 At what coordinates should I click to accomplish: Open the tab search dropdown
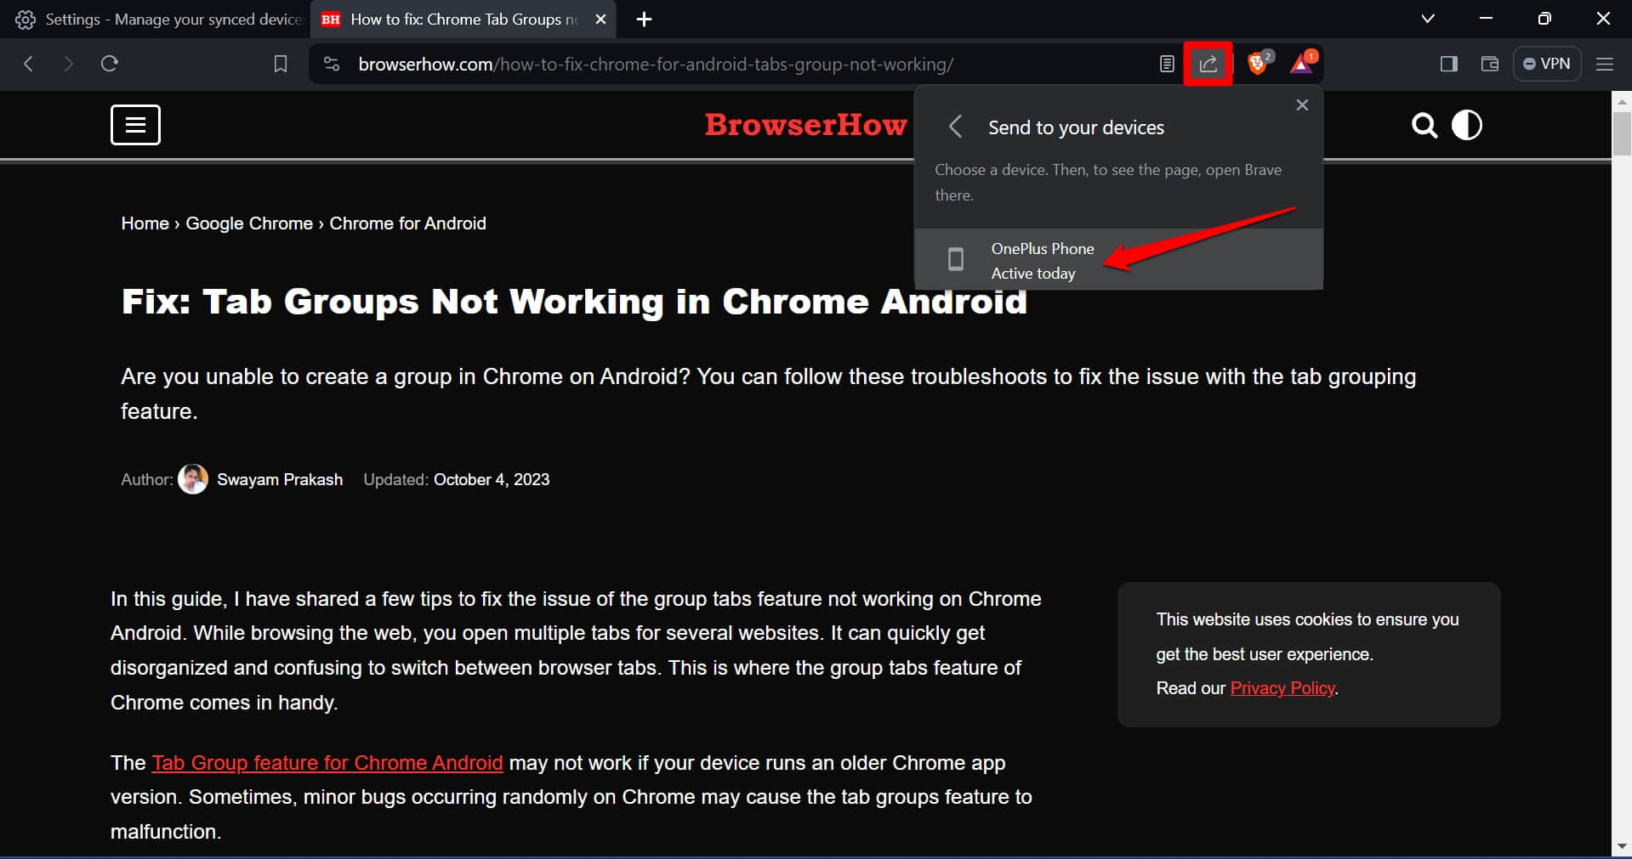click(1428, 19)
